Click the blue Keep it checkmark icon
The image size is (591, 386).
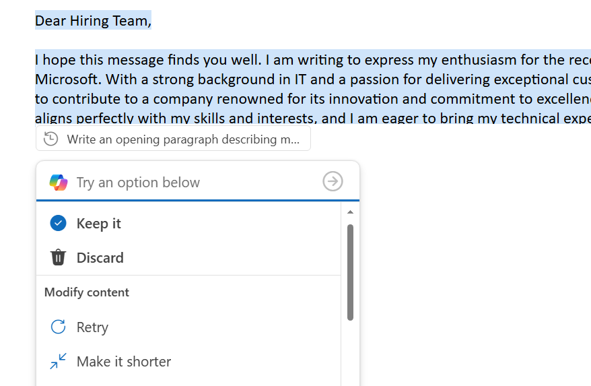click(x=59, y=223)
